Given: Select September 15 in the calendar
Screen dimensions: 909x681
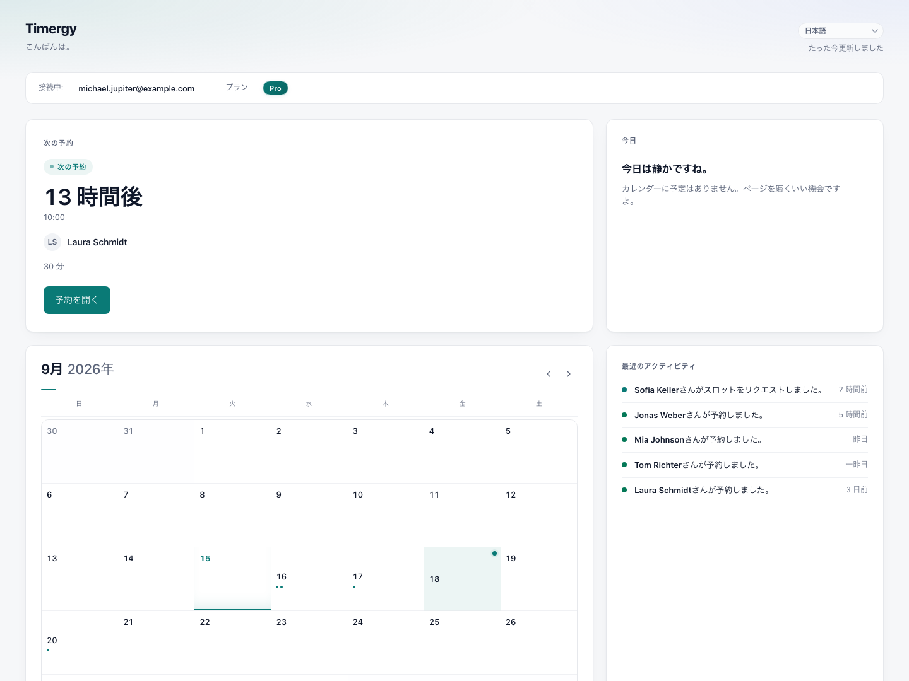Looking at the screenshot, I should [232, 579].
